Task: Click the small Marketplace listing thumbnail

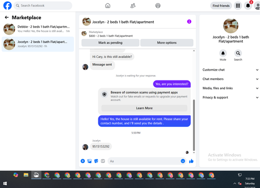Action: 84,34
